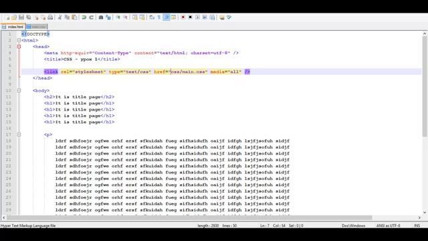Click the 'length : 2930' status entry
The image size is (428, 241).
[208, 226]
